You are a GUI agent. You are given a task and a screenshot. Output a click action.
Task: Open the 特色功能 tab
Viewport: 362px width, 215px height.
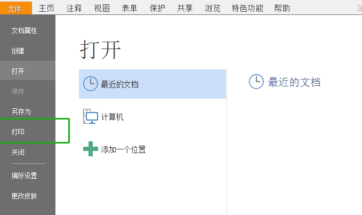247,9
